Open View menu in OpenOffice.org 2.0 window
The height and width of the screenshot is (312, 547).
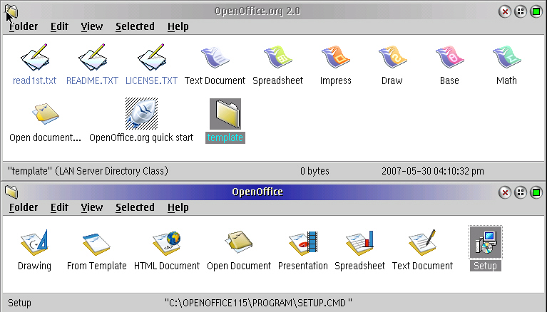pyautogui.click(x=91, y=26)
